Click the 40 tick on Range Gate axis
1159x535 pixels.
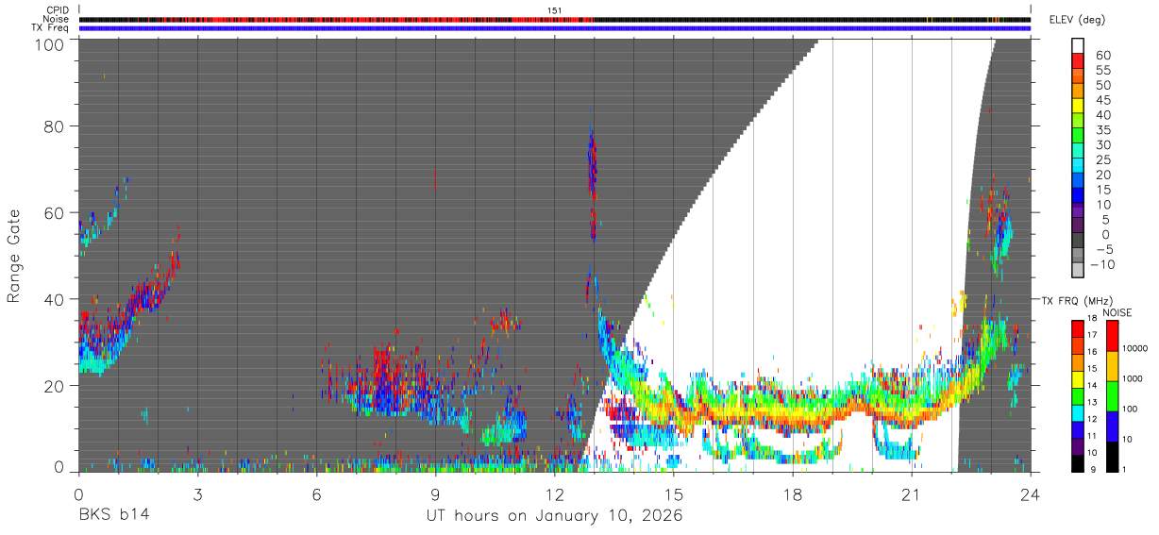coord(54,299)
